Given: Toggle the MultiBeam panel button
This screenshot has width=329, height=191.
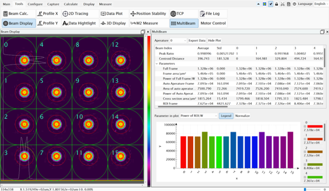Looking at the screenshot, I should (184, 23).
